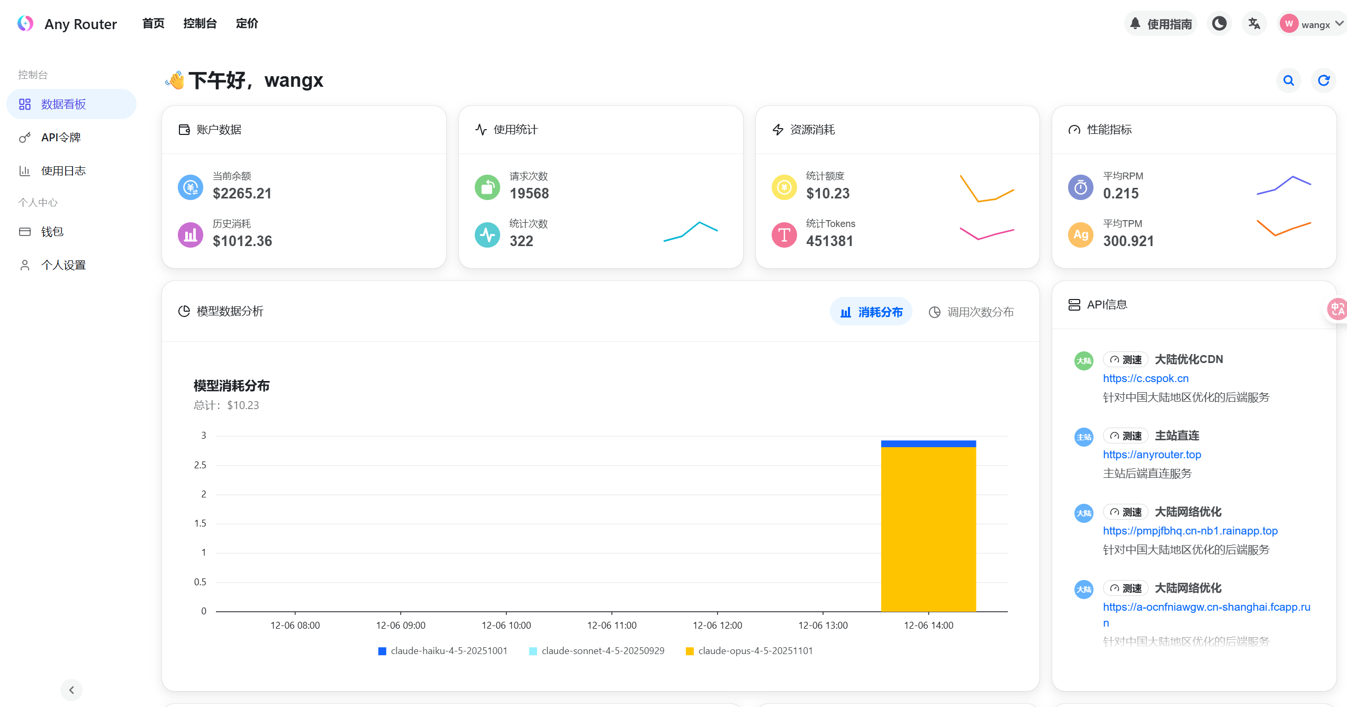Open the https://anyrouter.top link
This screenshot has width=1347, height=707.
[1152, 455]
